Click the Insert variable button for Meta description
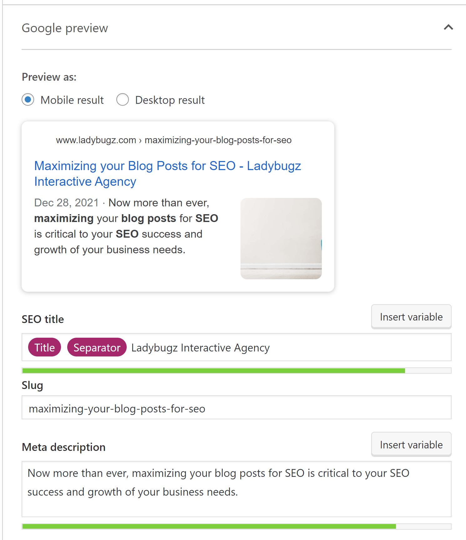Viewport: 466px width, 540px height. pos(411,444)
